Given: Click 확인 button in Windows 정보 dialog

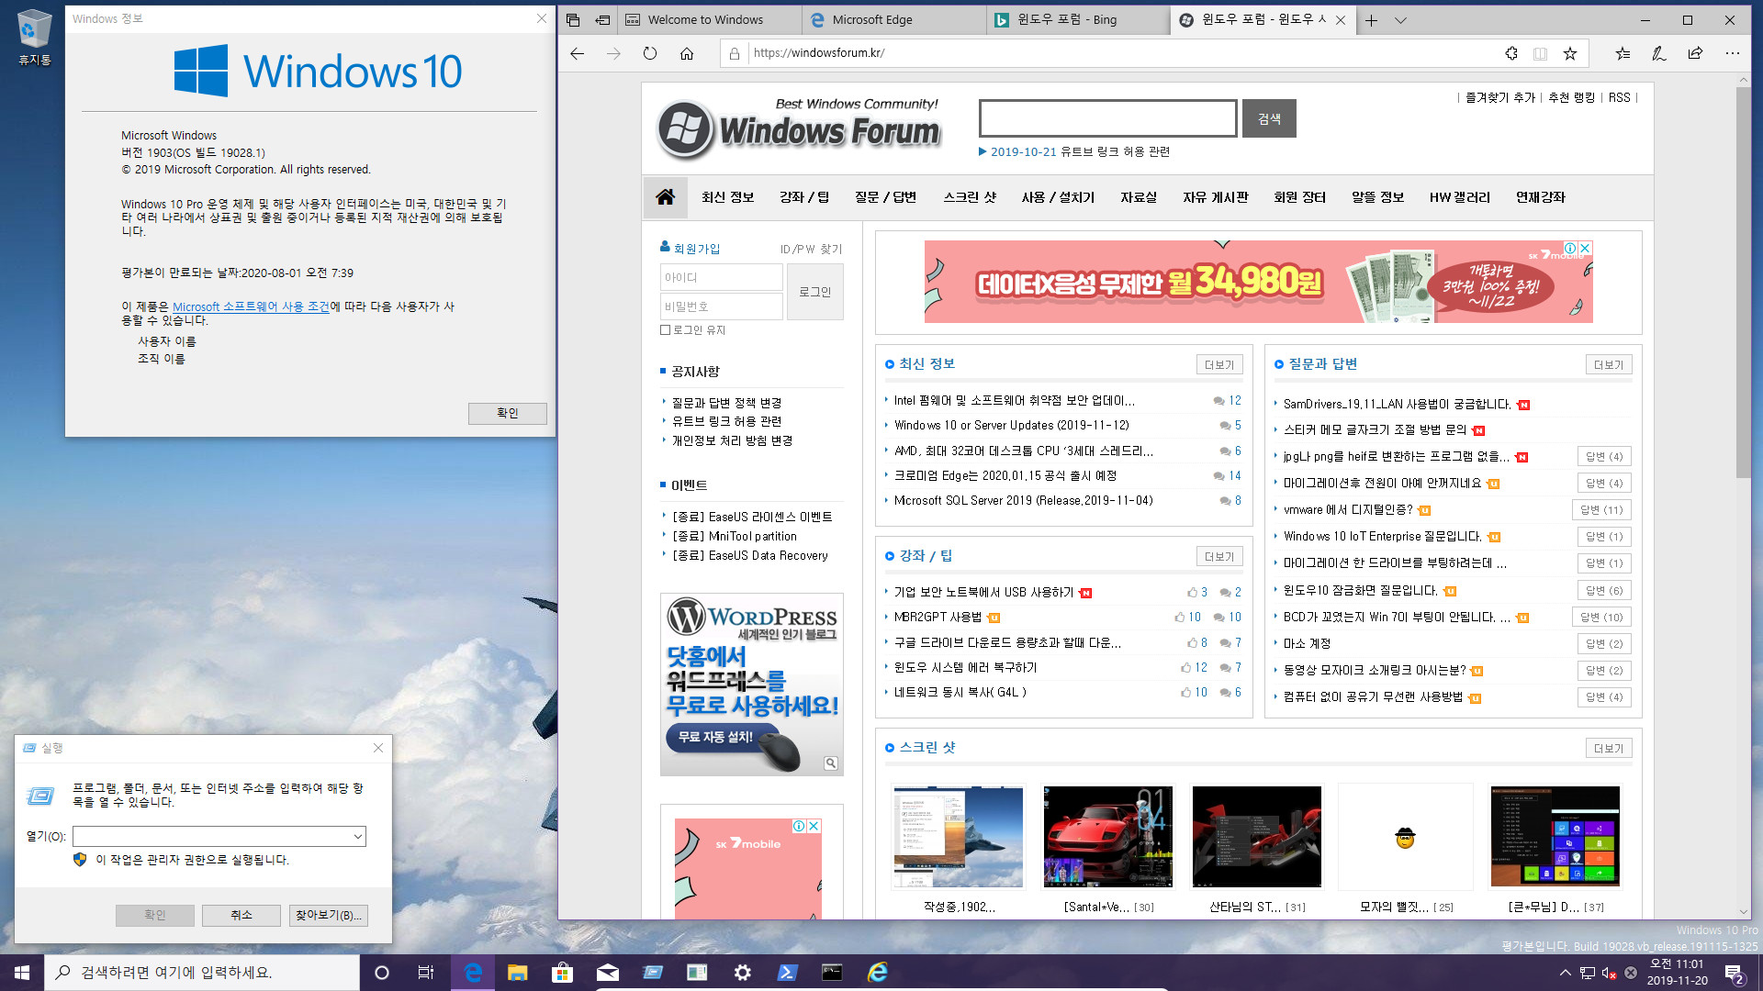Looking at the screenshot, I should click(506, 411).
